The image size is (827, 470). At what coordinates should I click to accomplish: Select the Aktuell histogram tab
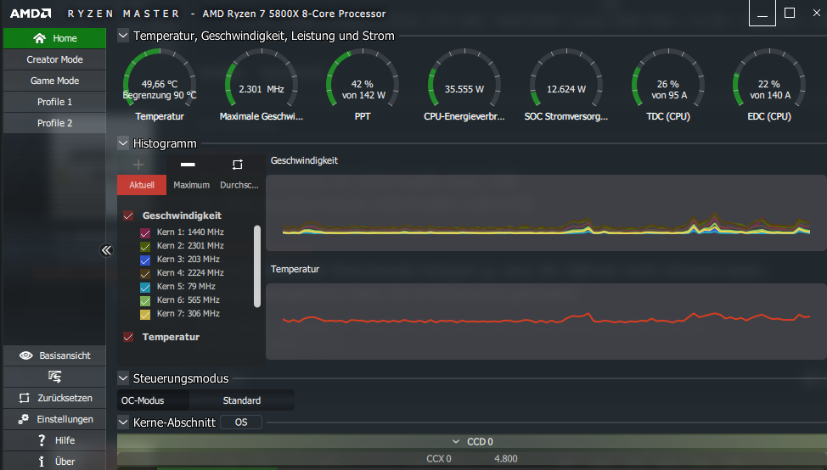click(x=141, y=185)
